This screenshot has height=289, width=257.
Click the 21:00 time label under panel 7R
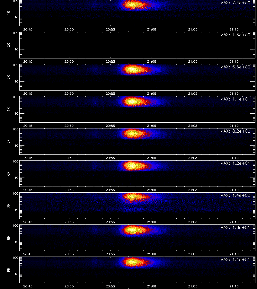(151, 222)
